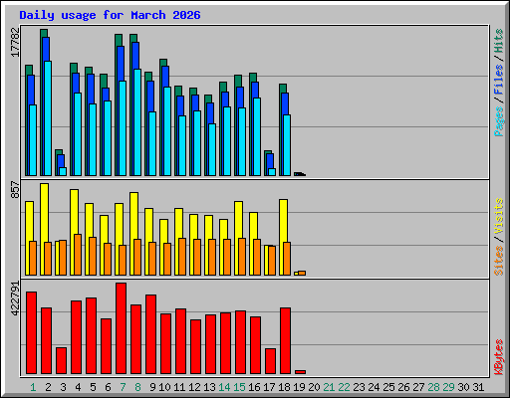Select day 13 on the x-axis
Image resolution: width=510 pixels, height=398 pixels.
pyautogui.click(x=209, y=387)
